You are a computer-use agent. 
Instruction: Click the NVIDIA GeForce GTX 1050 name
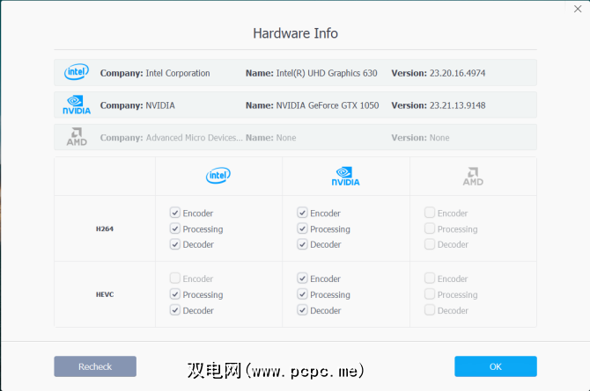[x=328, y=105]
